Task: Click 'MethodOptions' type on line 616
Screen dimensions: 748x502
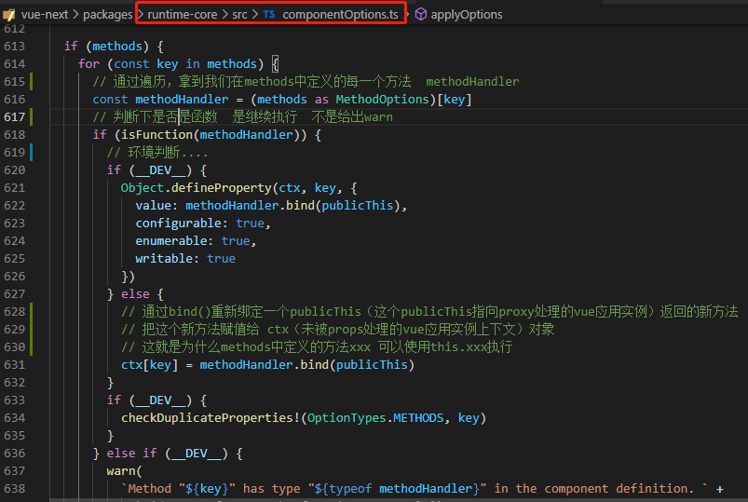Action: 382,100
